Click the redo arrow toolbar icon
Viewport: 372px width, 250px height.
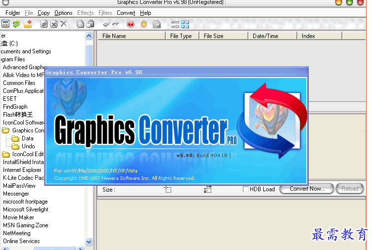(x=116, y=24)
